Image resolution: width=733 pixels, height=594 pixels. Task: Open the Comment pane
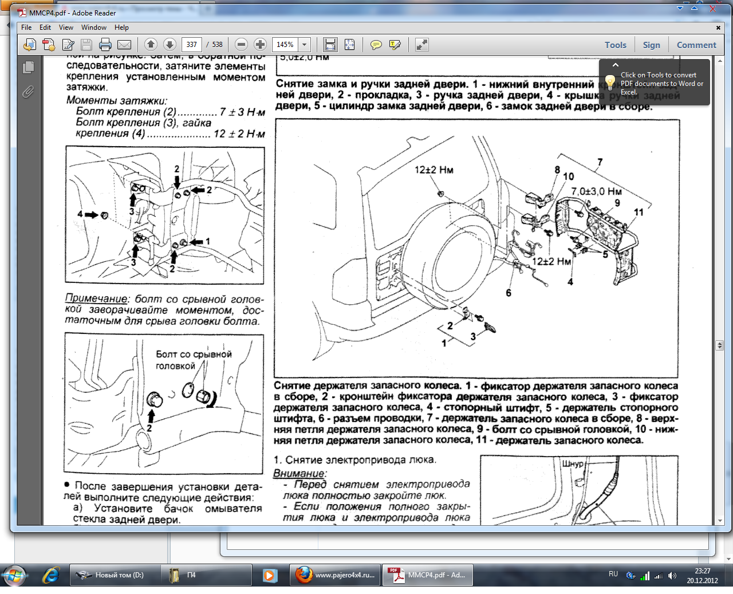click(x=696, y=45)
